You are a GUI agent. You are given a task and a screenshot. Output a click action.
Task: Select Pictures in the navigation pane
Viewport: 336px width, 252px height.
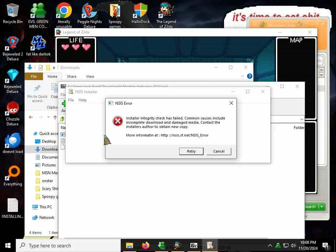click(x=45, y=165)
